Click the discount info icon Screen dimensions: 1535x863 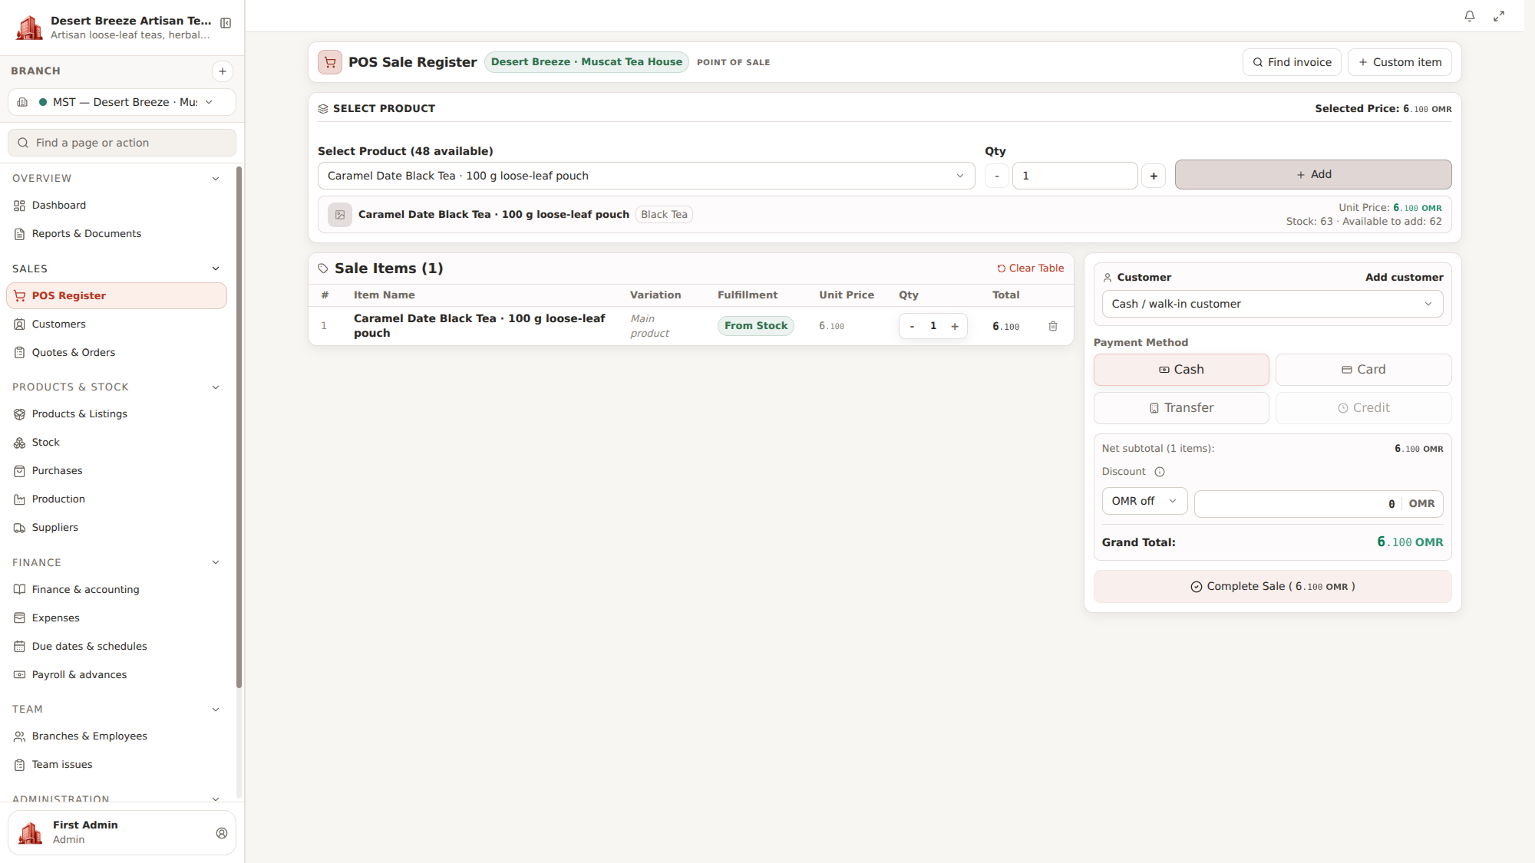tap(1160, 472)
